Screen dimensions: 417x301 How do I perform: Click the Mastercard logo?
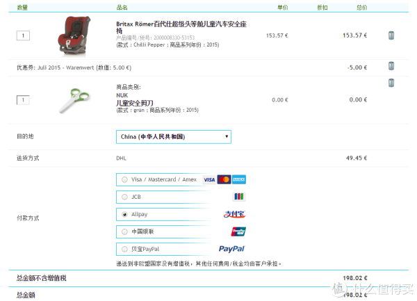[x=224, y=180]
